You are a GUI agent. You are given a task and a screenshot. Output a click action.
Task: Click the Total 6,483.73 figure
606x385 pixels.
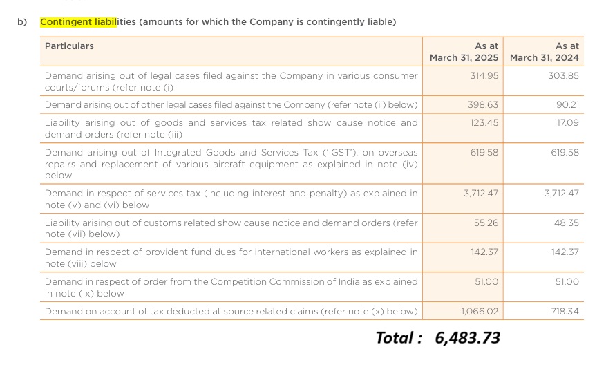(x=467, y=338)
